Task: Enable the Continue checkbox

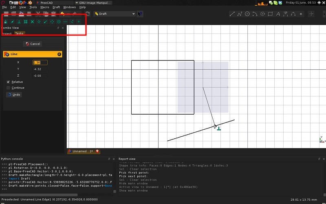Action: (x=9, y=88)
